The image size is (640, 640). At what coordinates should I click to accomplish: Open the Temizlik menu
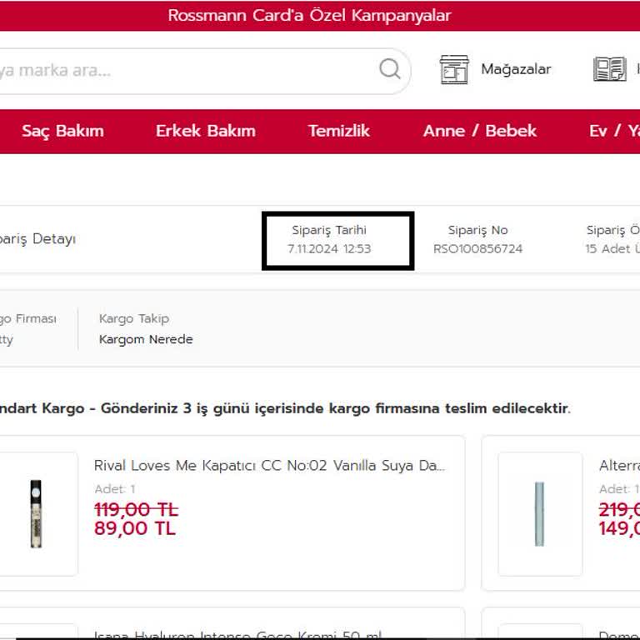pyautogui.click(x=339, y=131)
